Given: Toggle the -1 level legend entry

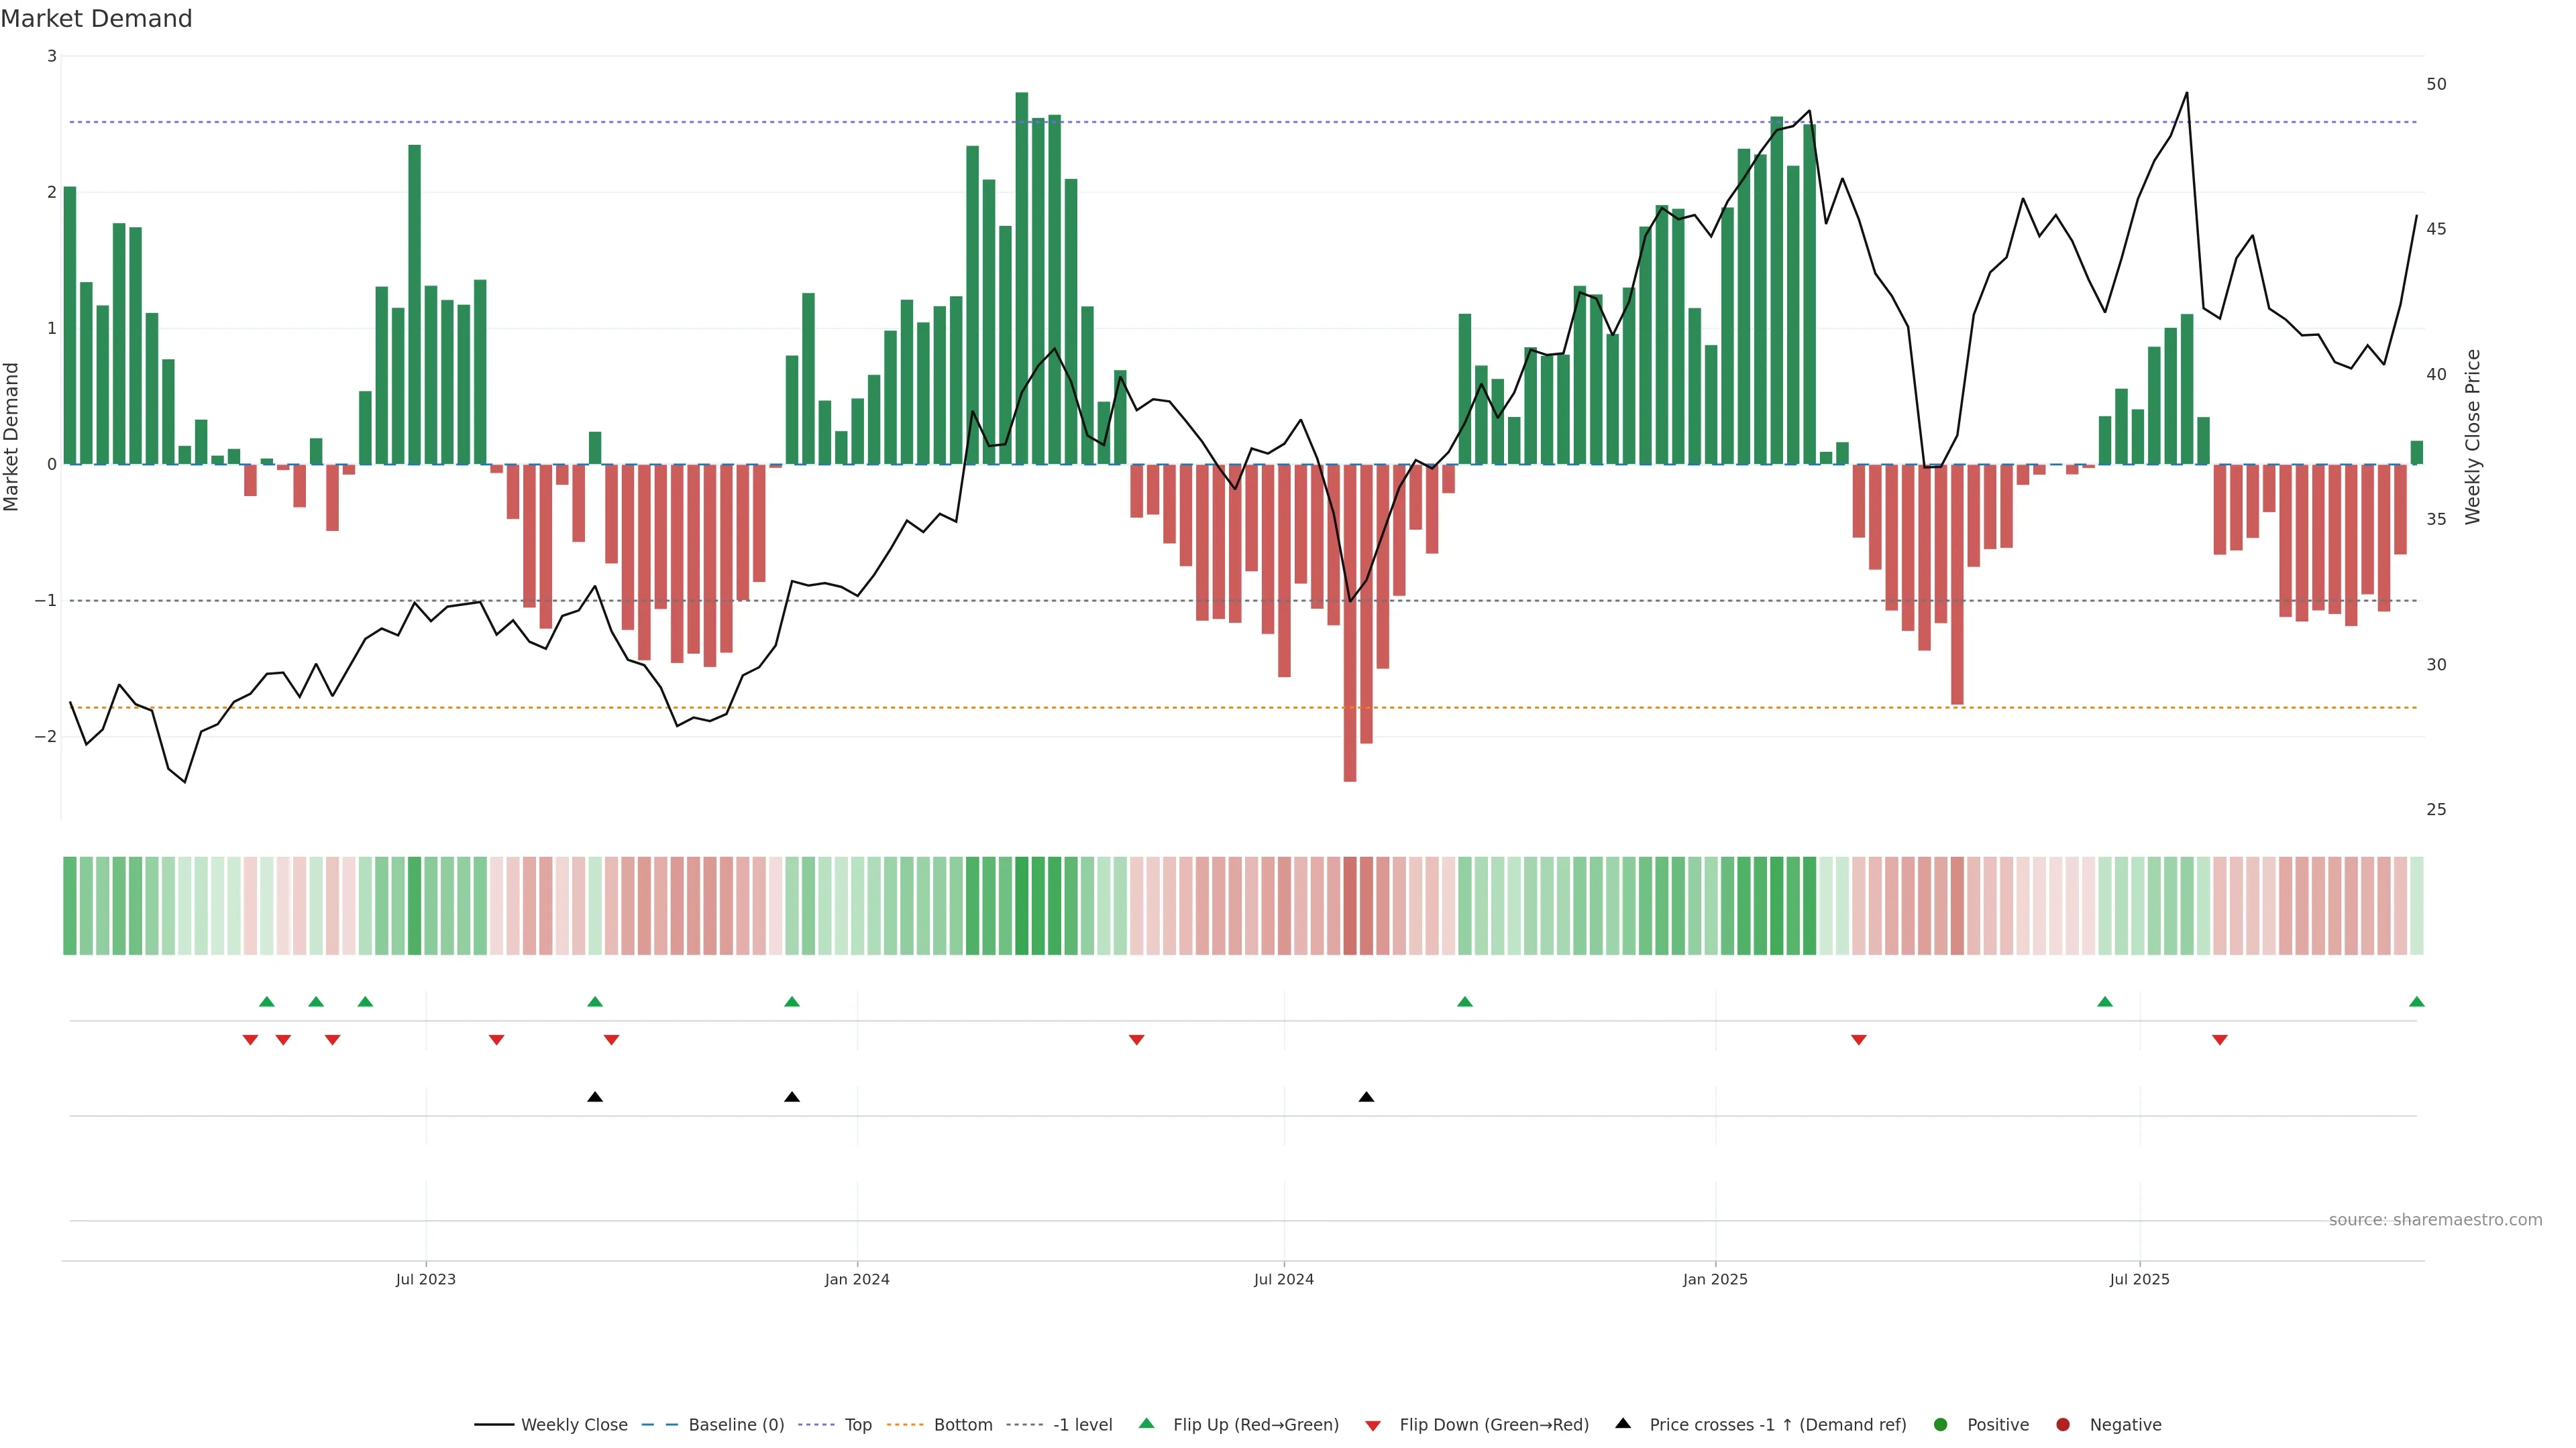Looking at the screenshot, I should click(1082, 1424).
